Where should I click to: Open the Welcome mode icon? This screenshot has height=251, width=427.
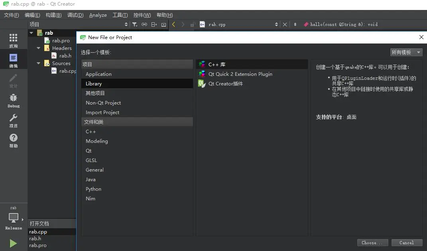(x=13, y=40)
